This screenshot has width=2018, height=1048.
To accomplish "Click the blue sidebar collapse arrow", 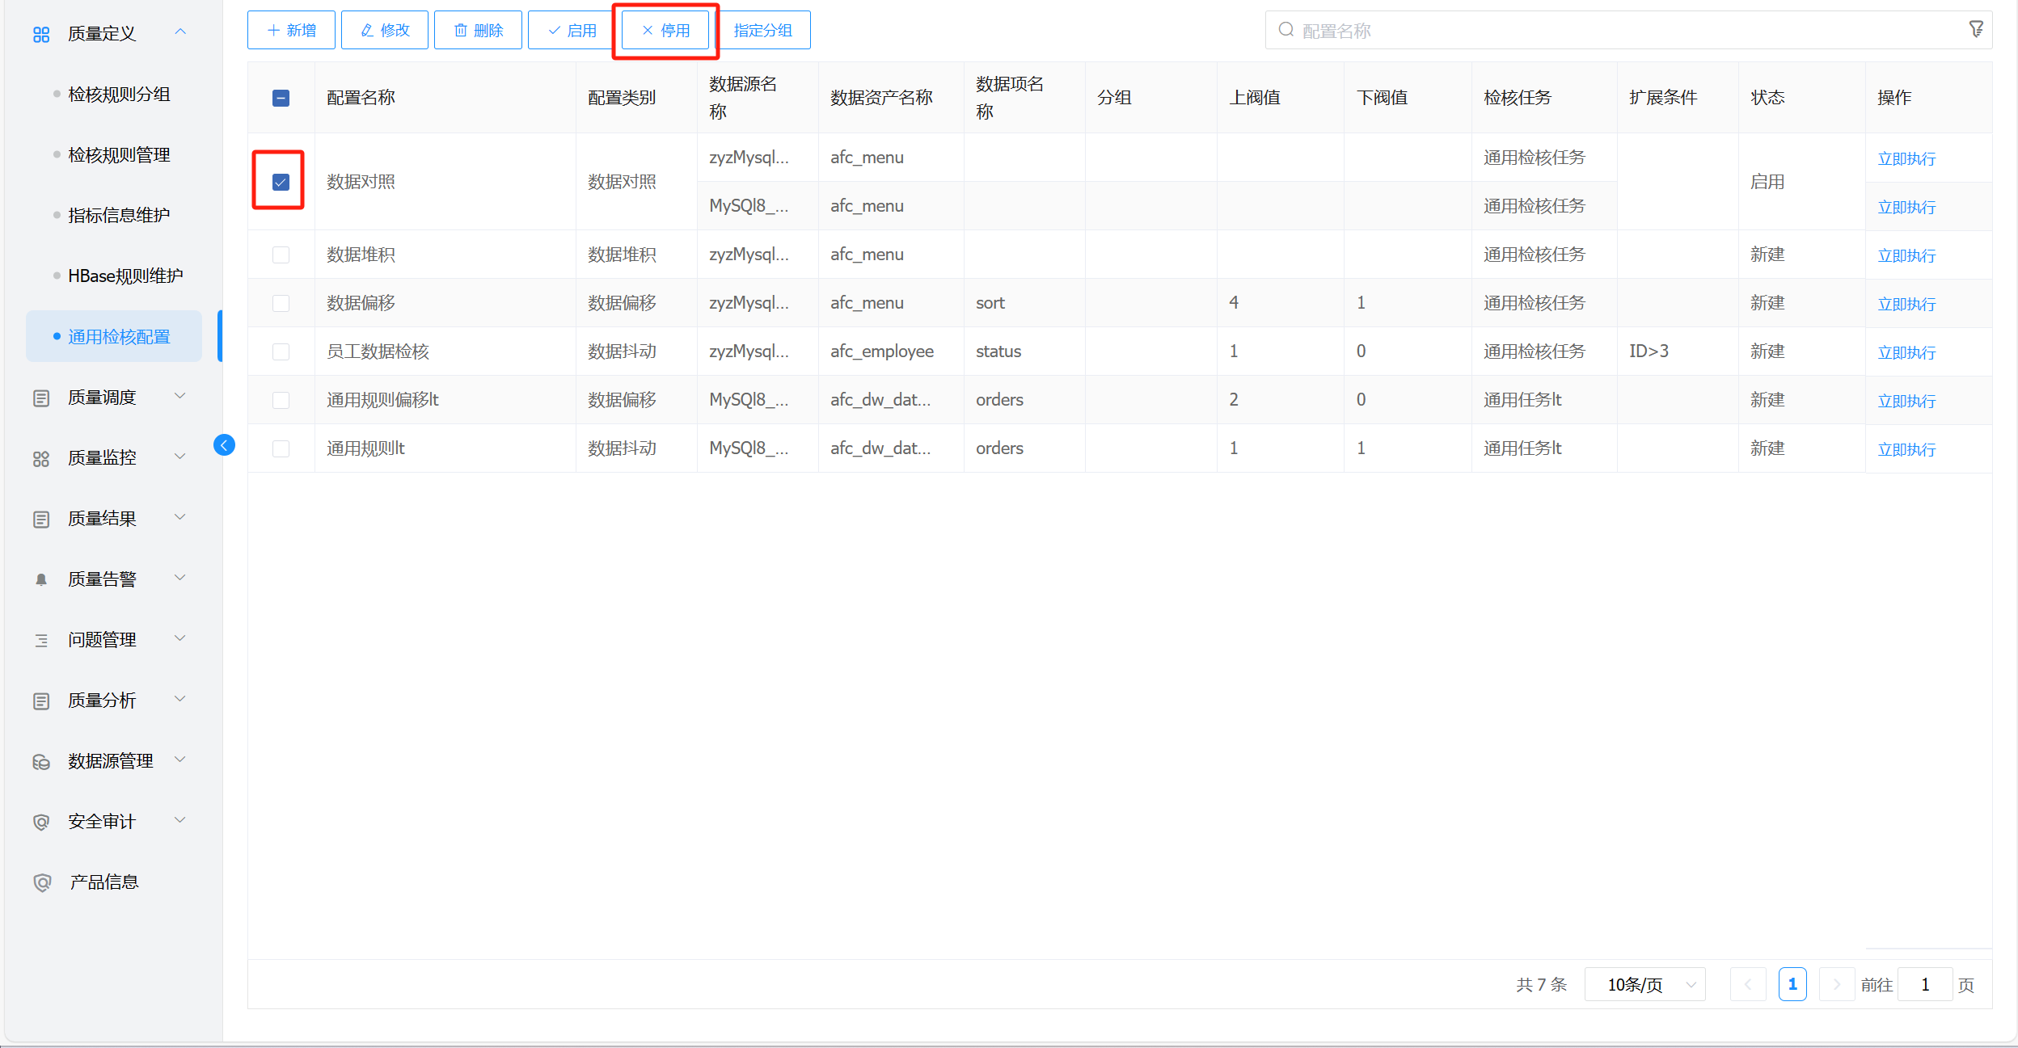I will [x=224, y=445].
